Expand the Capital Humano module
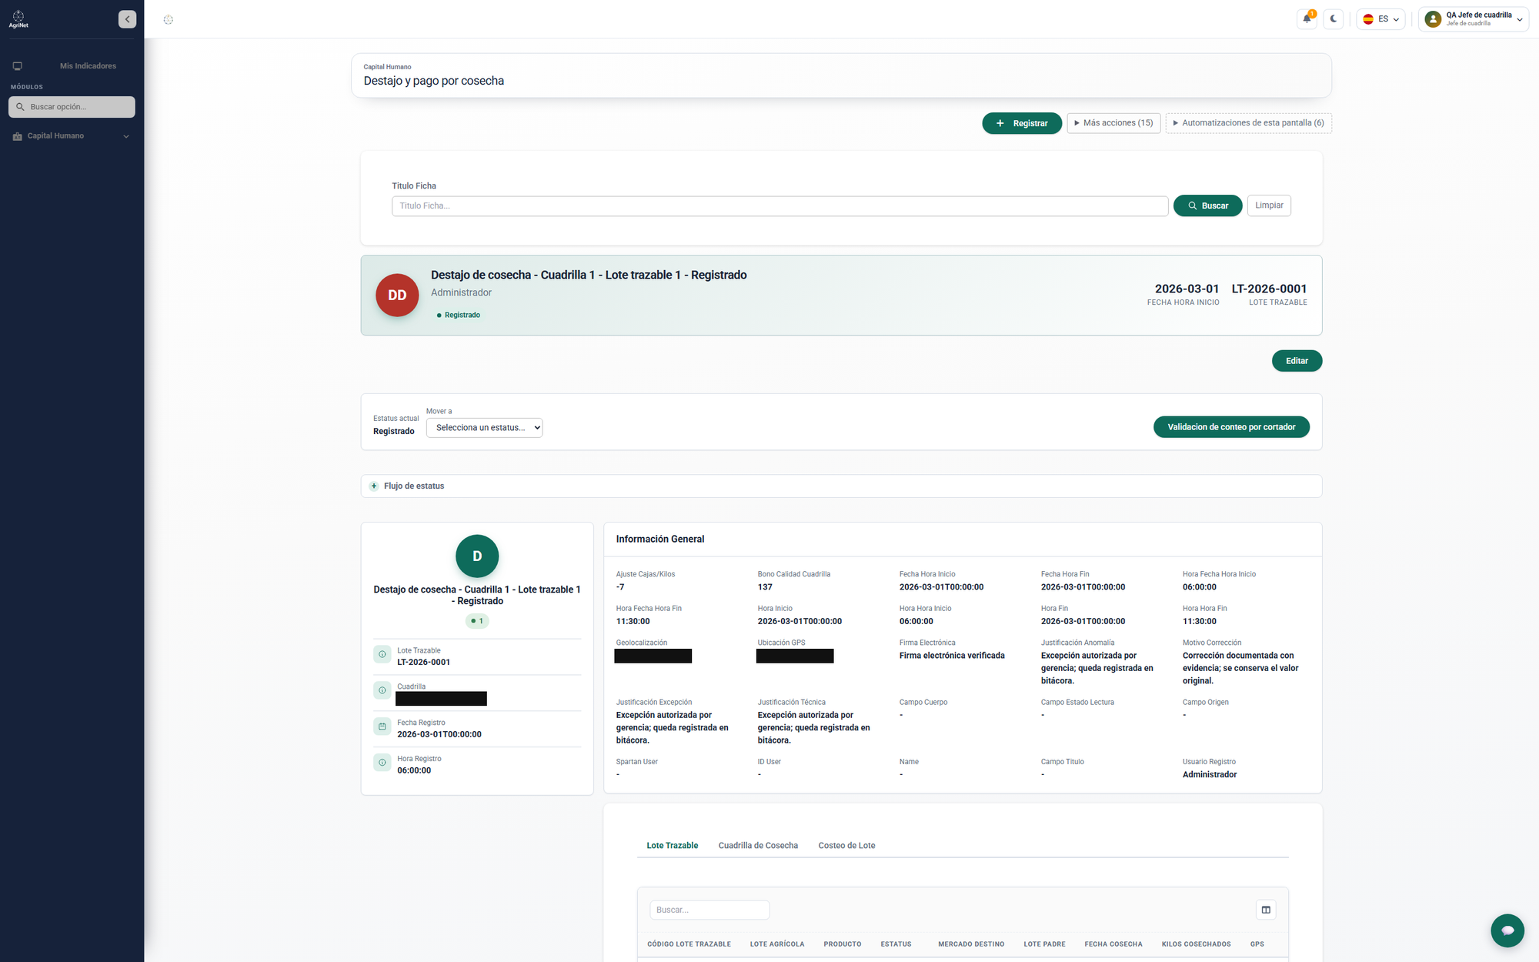The height and width of the screenshot is (962, 1539). (x=72, y=136)
